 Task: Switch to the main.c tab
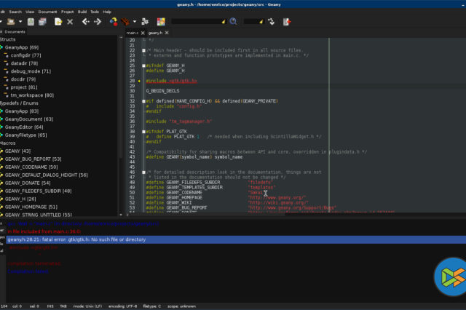click(x=131, y=33)
